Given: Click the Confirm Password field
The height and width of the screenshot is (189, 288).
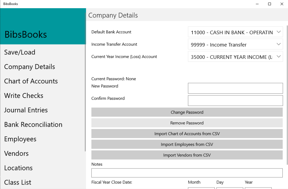Looking at the screenshot, I should (x=235, y=101).
